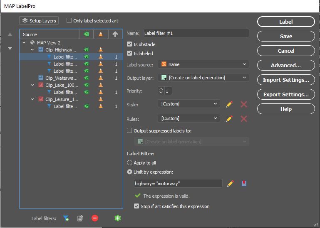Select Limit by expression radio button
320x228 pixels.
pyautogui.click(x=129, y=172)
